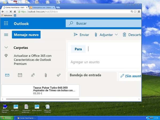This screenshot has width=160, height=120.
Task: Open the Mail module icon
Action: 7,75
